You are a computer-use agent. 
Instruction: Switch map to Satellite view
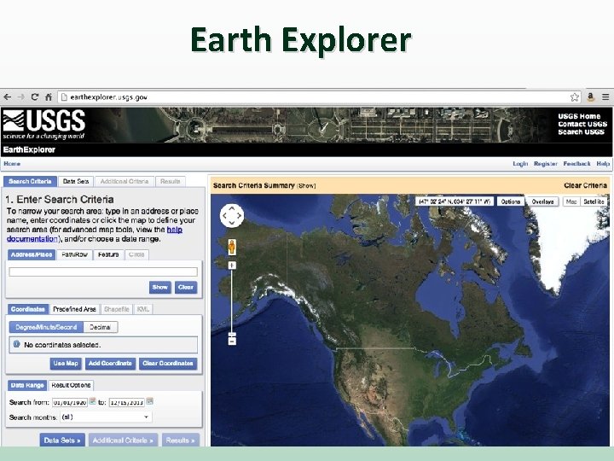(594, 201)
